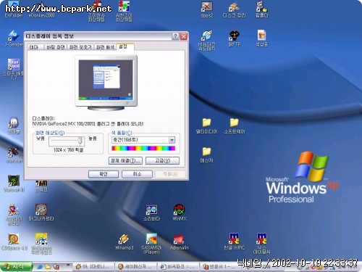Image resolution: width=362 pixels, height=272 pixels.
Task: Click the 확인 OK button
Action: click(x=104, y=174)
